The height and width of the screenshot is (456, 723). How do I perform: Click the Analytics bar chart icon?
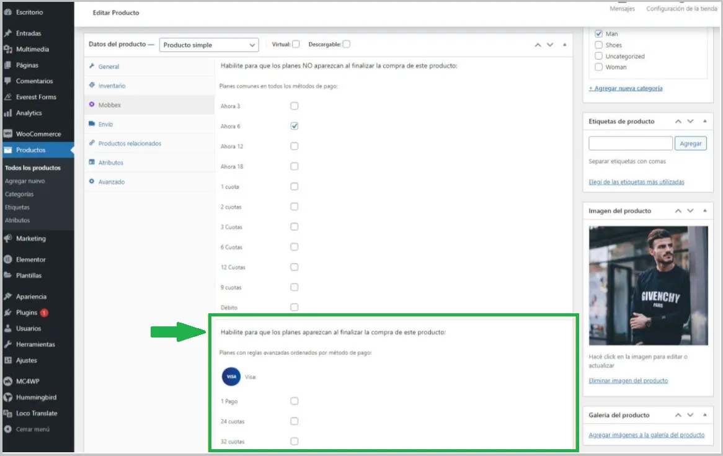coord(7,113)
